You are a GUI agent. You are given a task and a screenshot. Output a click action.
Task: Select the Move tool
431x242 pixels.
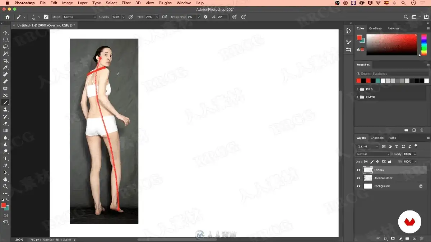[x=5, y=33]
